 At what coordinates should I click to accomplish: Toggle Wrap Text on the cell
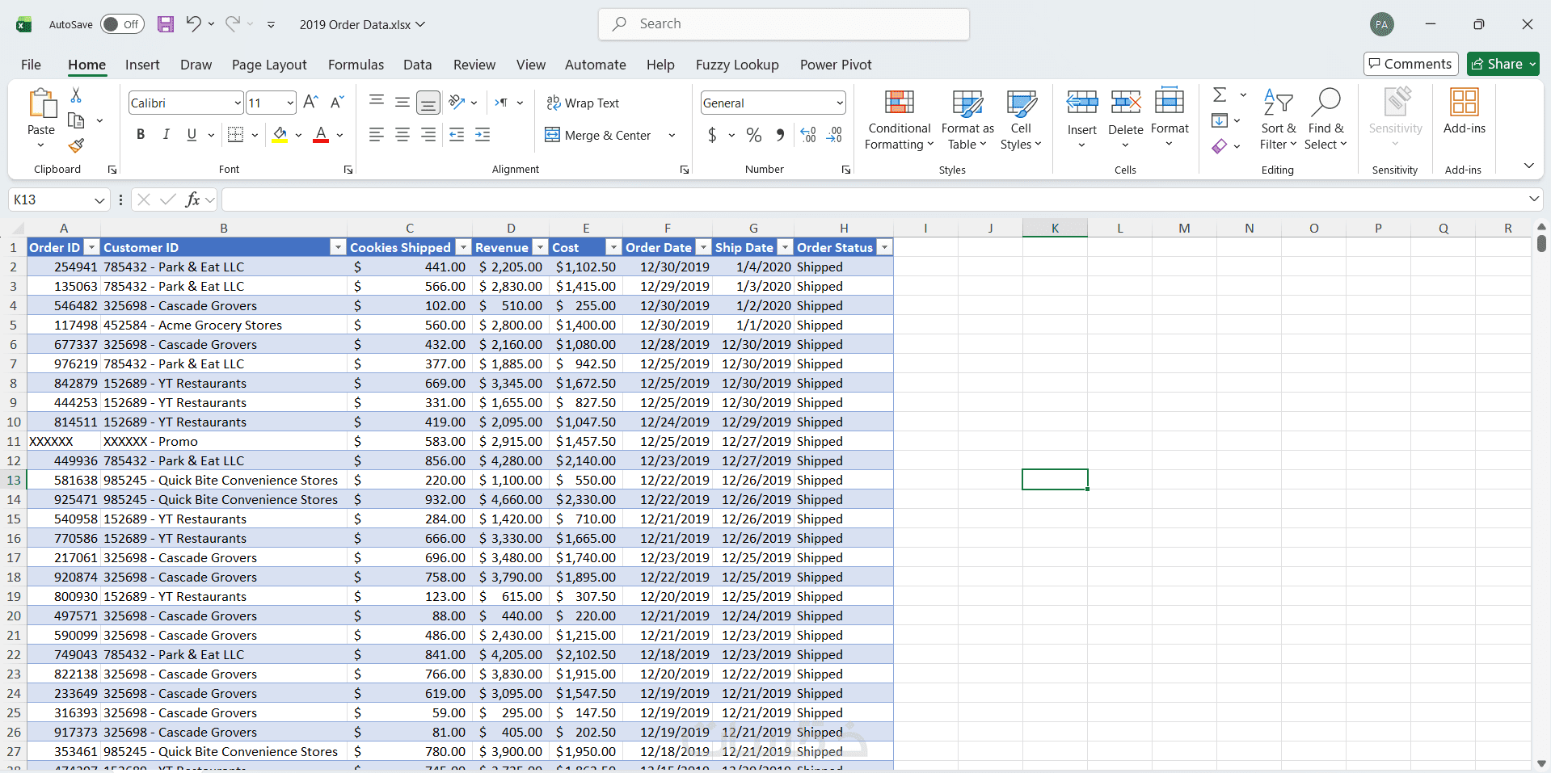click(x=583, y=103)
